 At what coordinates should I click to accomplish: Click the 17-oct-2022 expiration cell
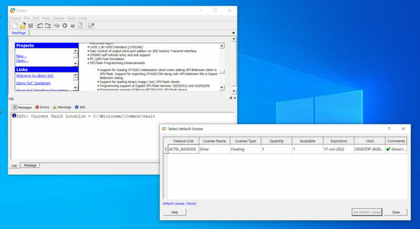(x=339, y=149)
